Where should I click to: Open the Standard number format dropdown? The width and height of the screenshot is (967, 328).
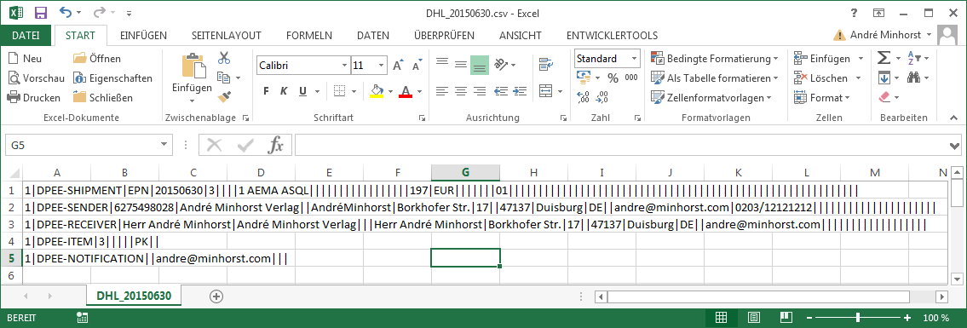click(x=636, y=59)
